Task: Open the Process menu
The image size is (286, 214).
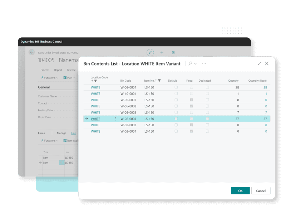Action: 45,70
